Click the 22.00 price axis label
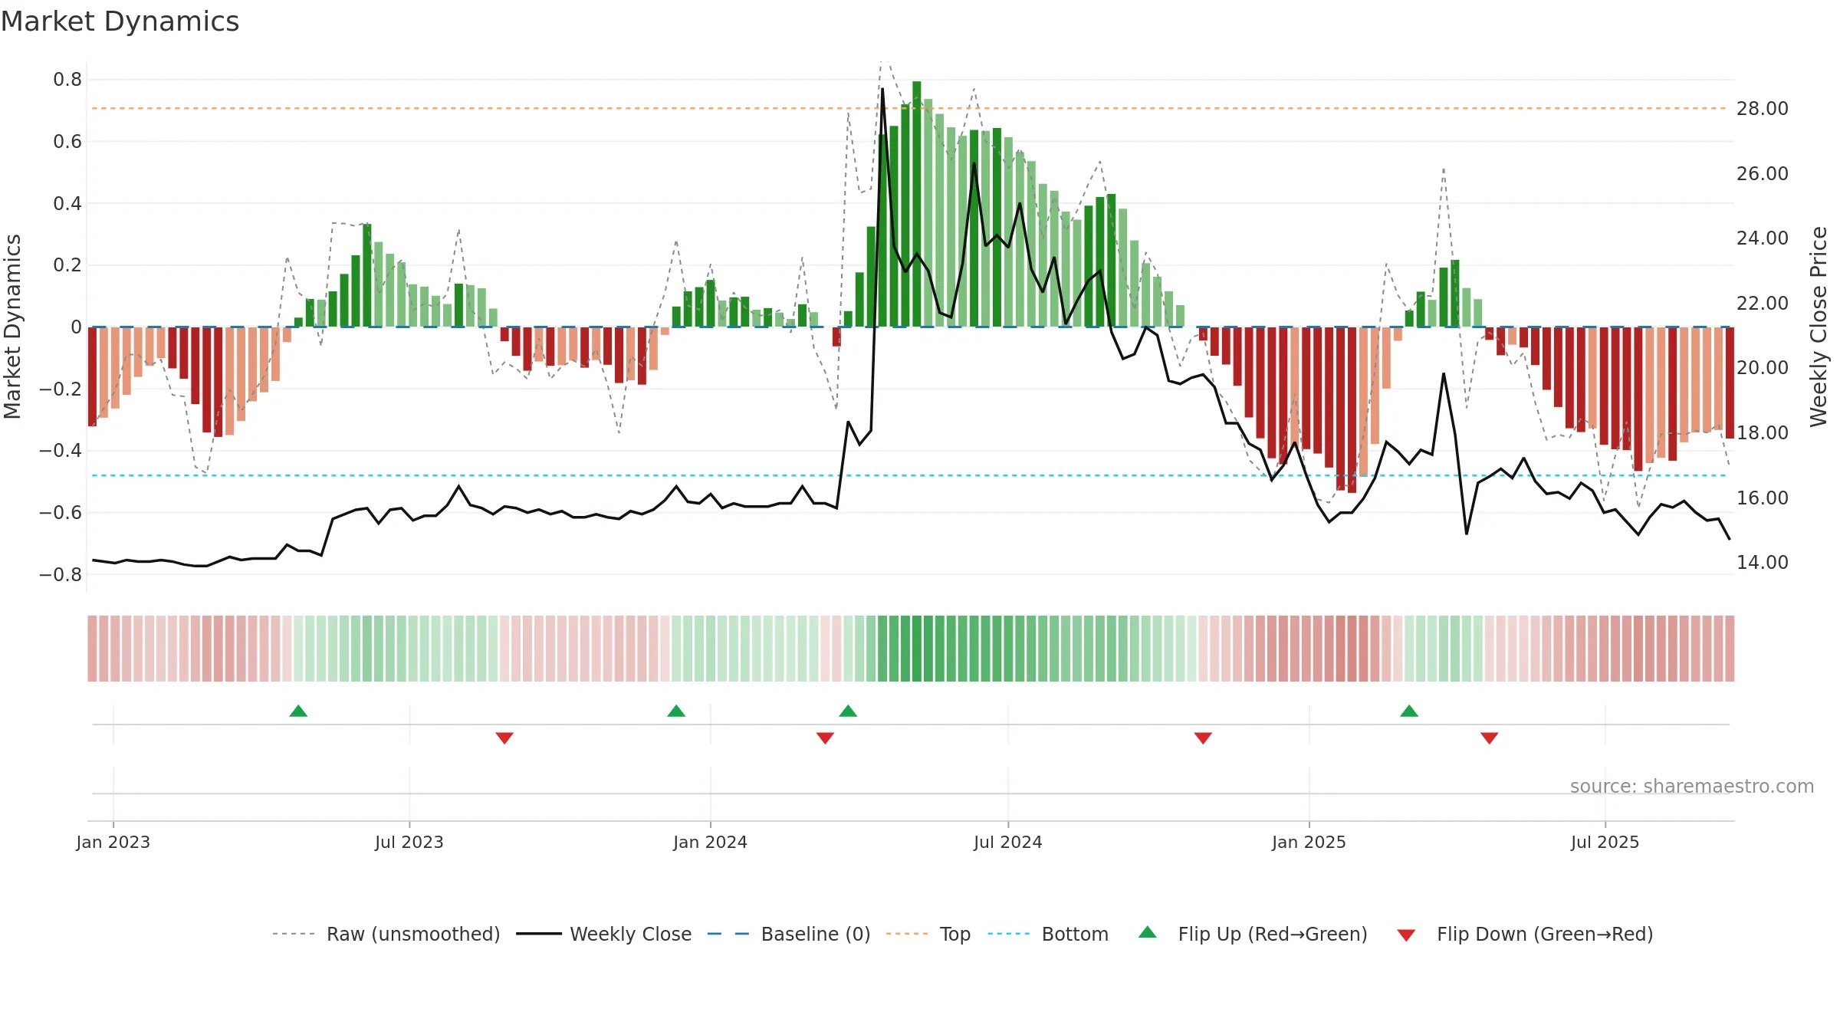 tap(1763, 304)
